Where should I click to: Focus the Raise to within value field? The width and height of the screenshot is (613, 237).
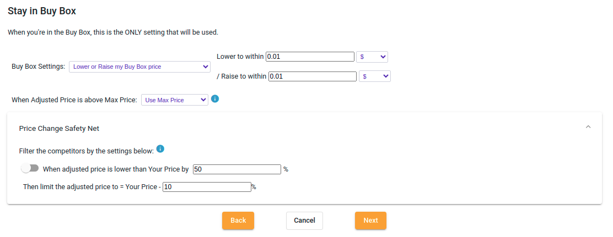pos(313,76)
